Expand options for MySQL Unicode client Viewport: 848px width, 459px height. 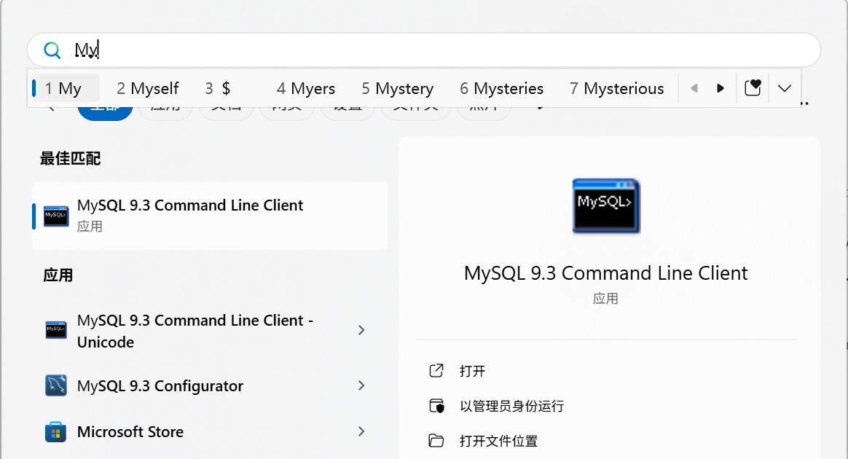pyautogui.click(x=361, y=330)
